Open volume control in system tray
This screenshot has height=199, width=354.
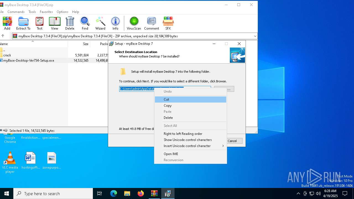(x=318, y=193)
